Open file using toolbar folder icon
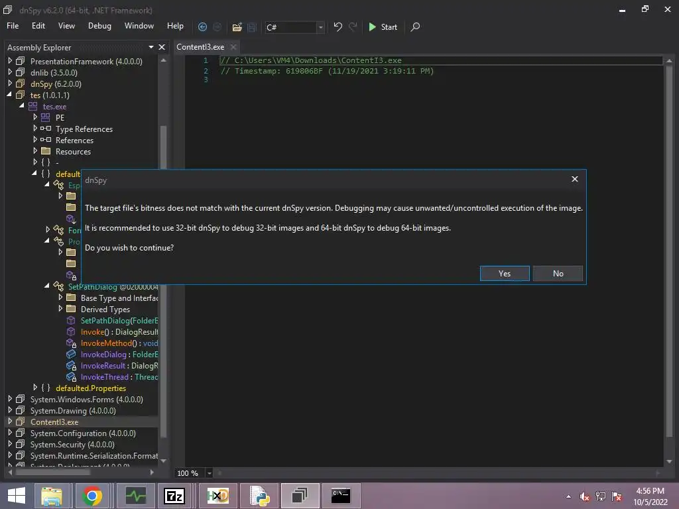Image resolution: width=679 pixels, height=509 pixels. click(x=237, y=27)
